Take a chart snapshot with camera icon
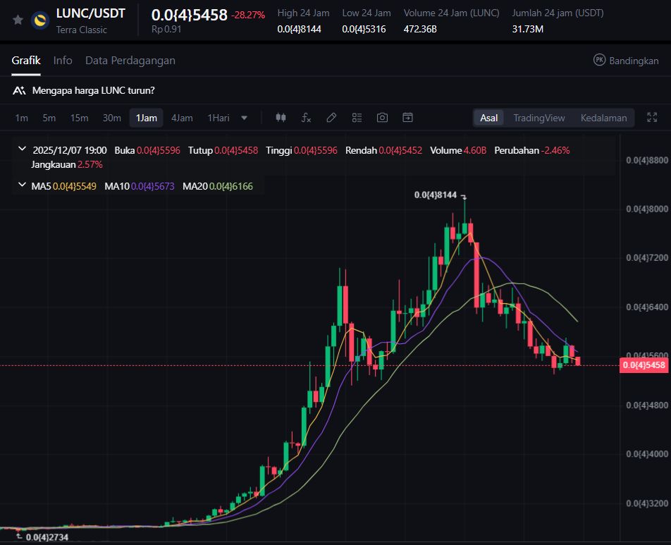Screen dimensions: 671x545 pos(382,118)
